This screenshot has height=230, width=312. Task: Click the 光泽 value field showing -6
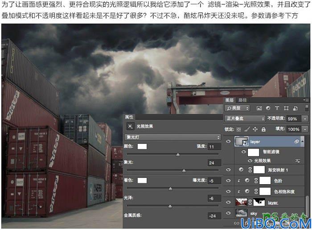[x=214, y=198]
